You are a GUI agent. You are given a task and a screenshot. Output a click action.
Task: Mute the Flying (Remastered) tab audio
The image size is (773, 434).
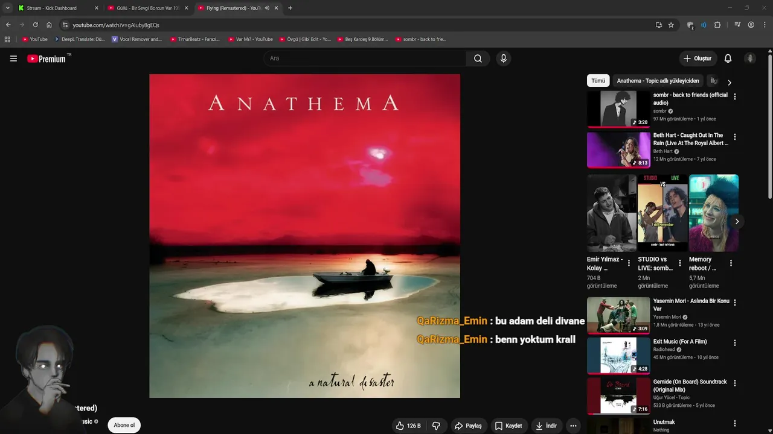tap(267, 8)
